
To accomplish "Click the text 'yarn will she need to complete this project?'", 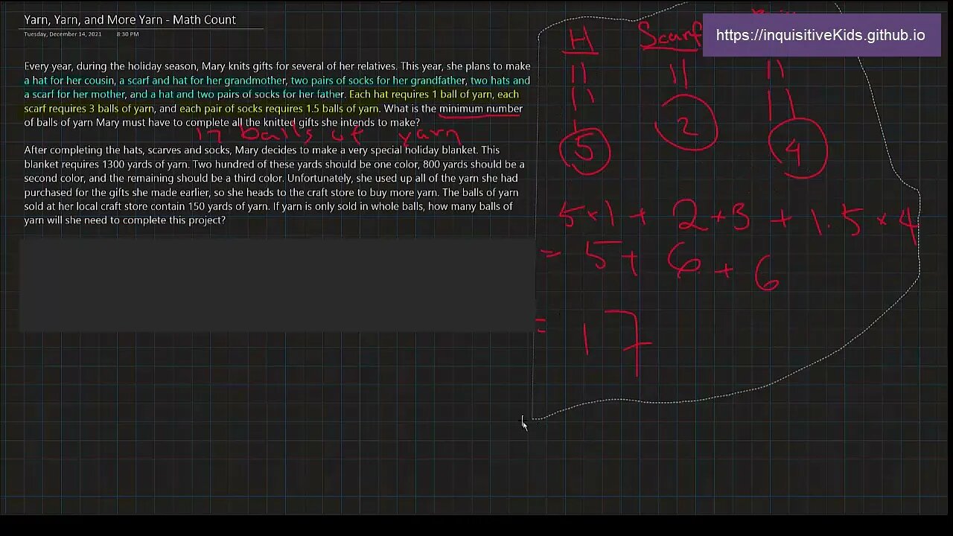I will pos(124,220).
